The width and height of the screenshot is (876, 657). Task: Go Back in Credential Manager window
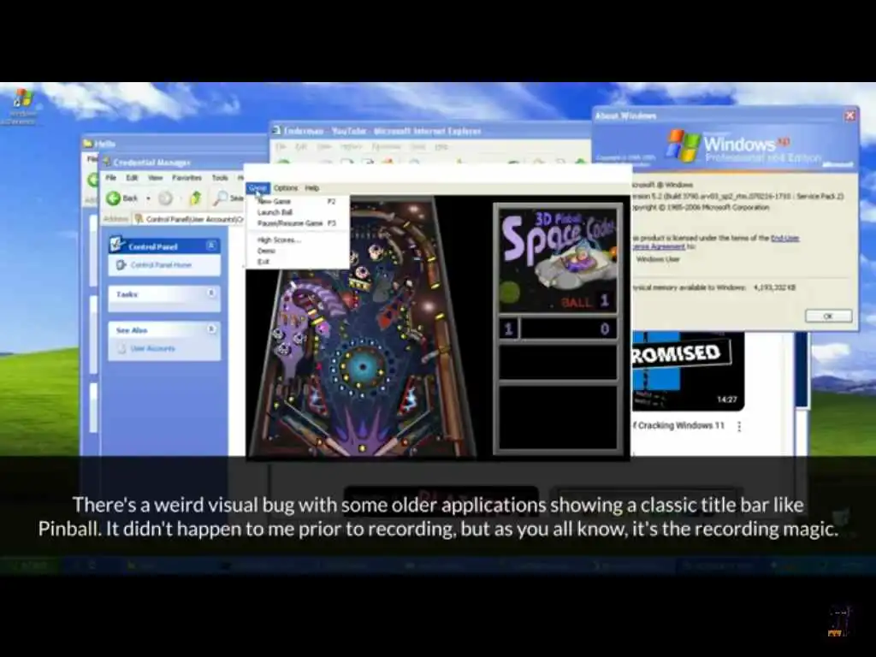(x=121, y=198)
